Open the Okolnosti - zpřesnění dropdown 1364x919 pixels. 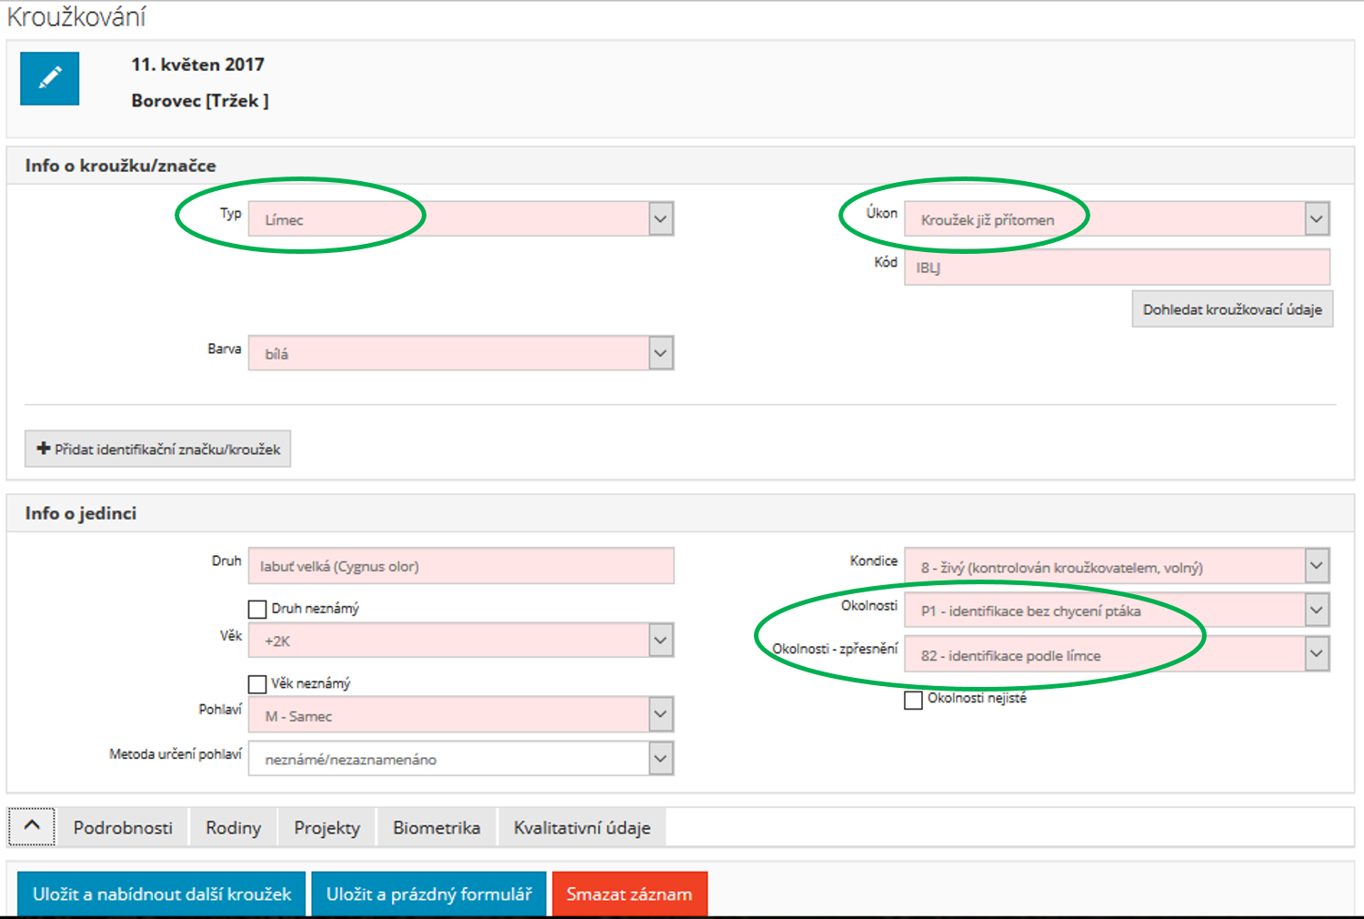coord(1117,654)
